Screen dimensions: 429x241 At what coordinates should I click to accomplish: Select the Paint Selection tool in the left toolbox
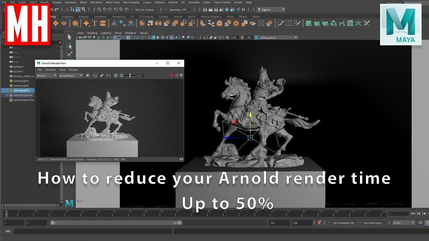69,55
